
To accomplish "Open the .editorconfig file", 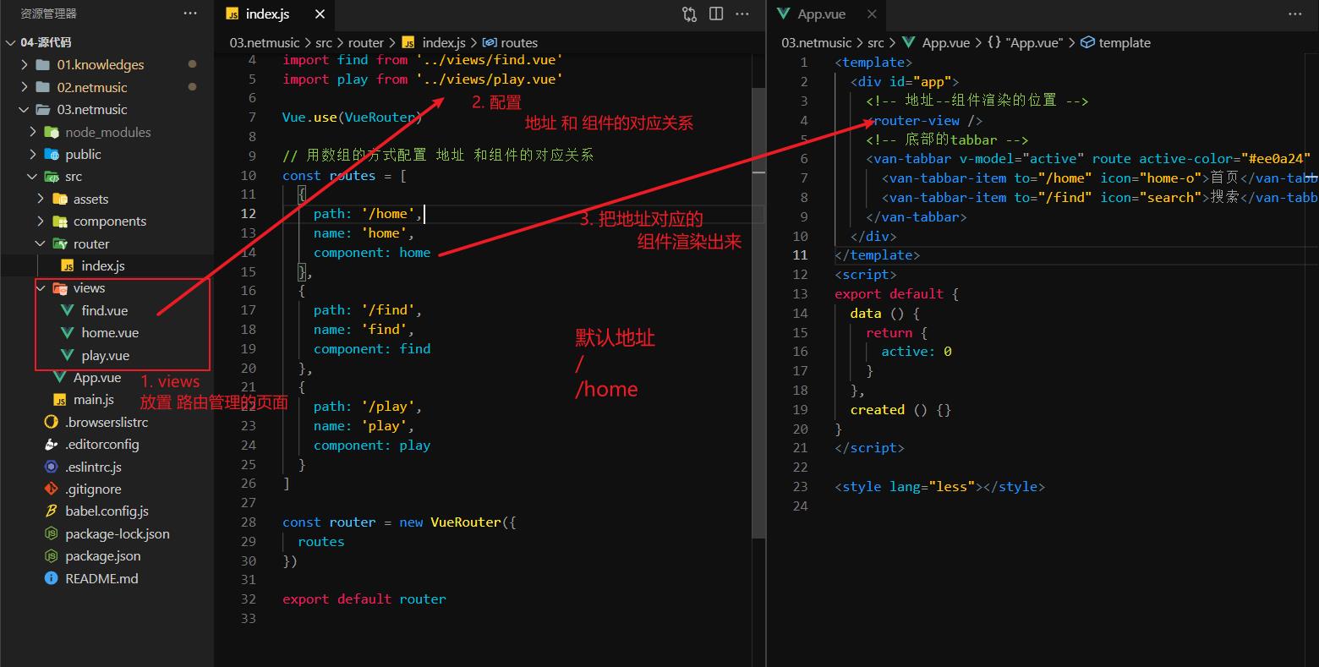I will (102, 445).
